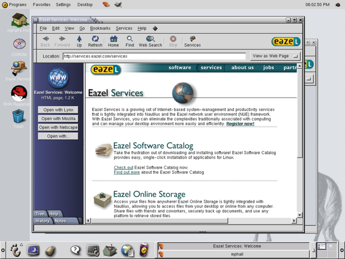This screenshot has height=259, width=345.
Task: Click the horizontal scrollbar thumb
Action: (160, 221)
